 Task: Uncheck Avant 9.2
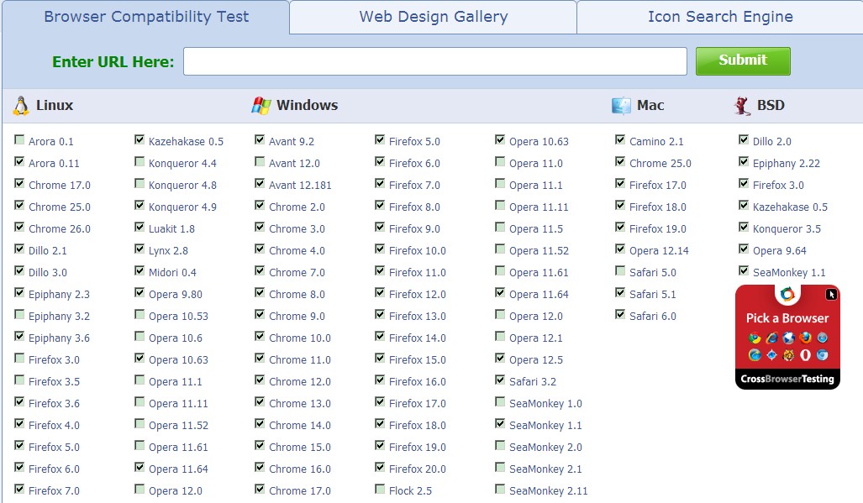click(260, 139)
